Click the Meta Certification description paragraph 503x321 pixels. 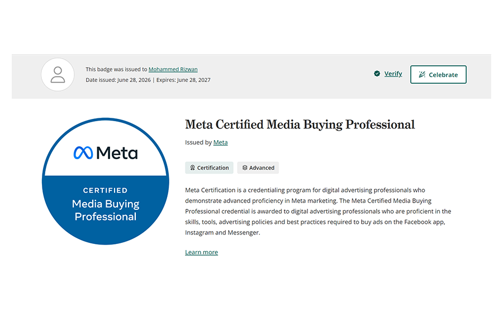tap(318, 212)
